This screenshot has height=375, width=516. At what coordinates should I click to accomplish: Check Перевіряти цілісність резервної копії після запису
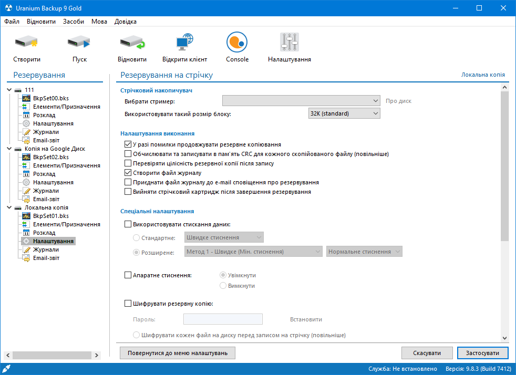(x=128, y=163)
